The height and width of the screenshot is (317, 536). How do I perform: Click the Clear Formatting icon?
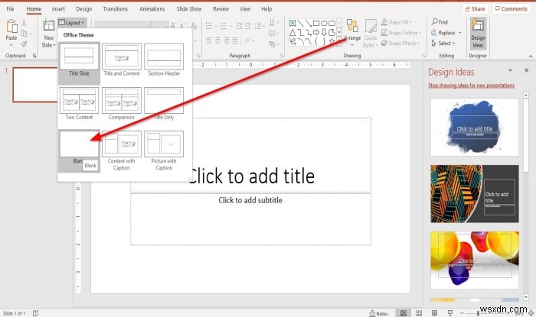(x=194, y=25)
